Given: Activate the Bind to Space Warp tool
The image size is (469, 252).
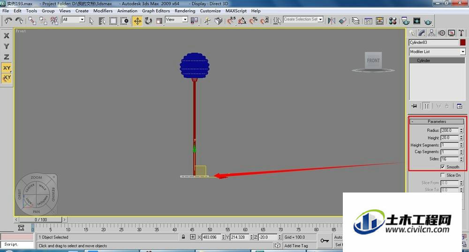Looking at the screenshot, I should tap(54, 21).
